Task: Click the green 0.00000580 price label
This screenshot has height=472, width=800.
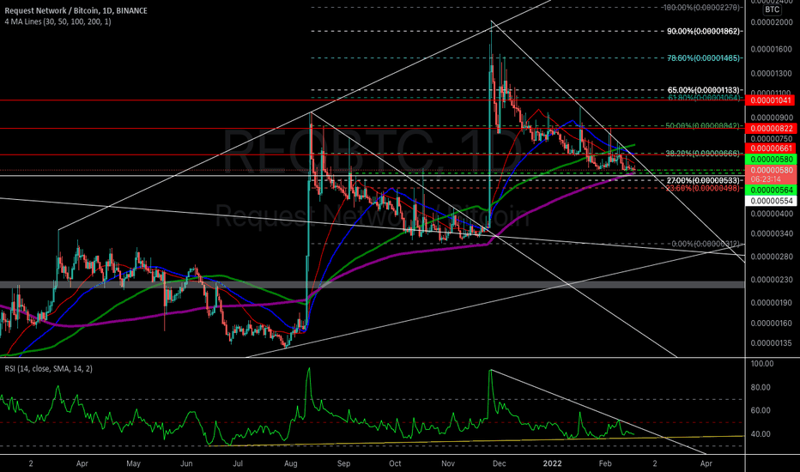Action: pos(772,160)
